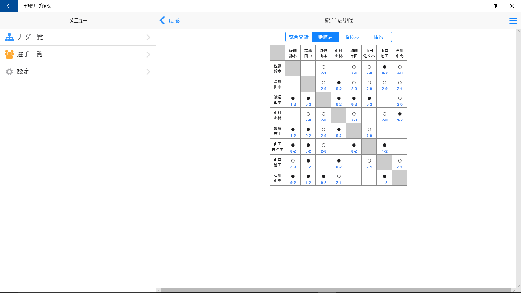
Task: Click the empty 山口/池田 versus 渡辺/山本 cell
Action: click(x=323, y=162)
